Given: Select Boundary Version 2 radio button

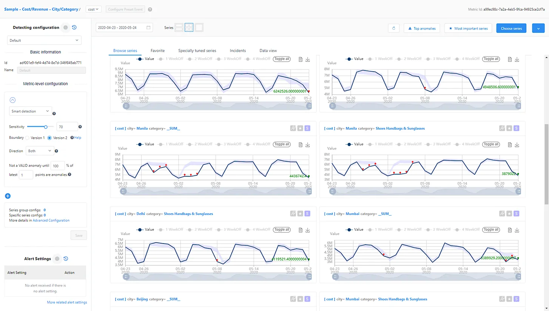Looking at the screenshot, I should click(x=49, y=138).
